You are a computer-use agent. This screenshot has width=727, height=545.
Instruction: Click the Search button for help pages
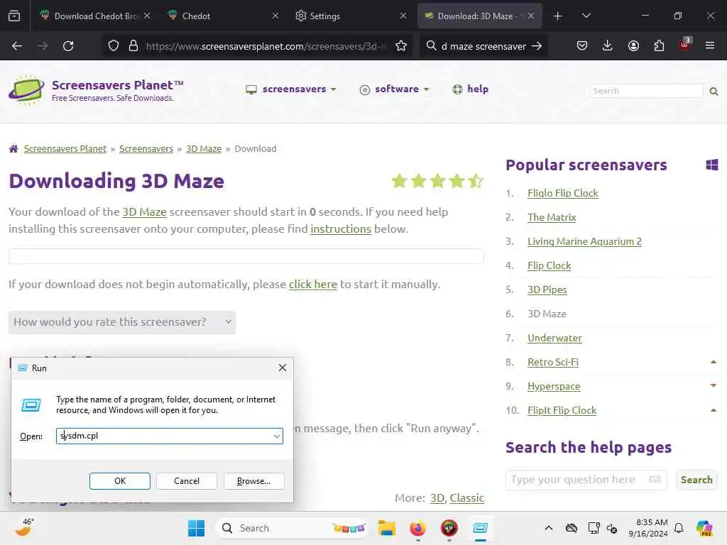pos(696,480)
